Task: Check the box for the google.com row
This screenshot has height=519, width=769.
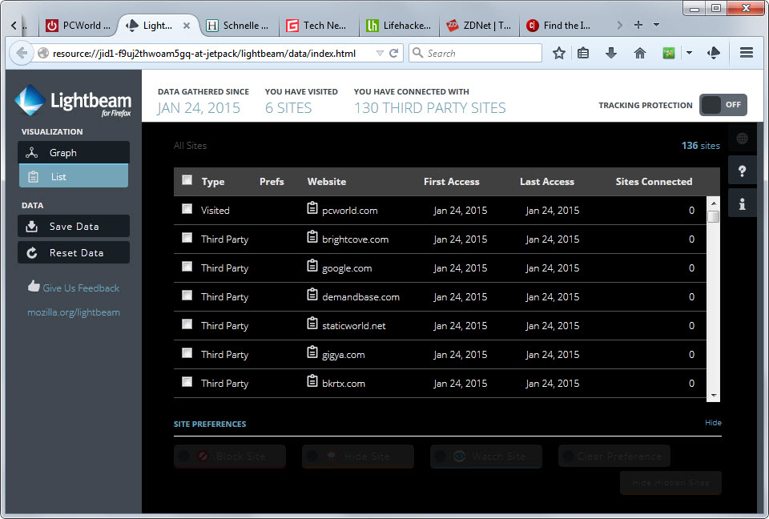Action: tap(187, 267)
